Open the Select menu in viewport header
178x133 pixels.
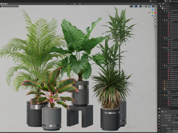tap(8, 6)
